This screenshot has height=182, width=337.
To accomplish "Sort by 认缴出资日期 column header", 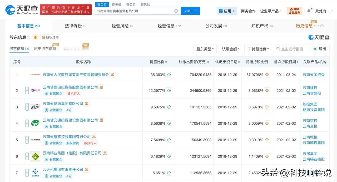I will click(227, 62).
